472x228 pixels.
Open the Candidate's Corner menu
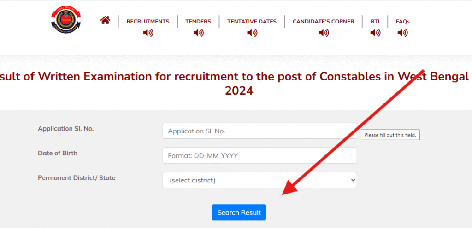[324, 21]
